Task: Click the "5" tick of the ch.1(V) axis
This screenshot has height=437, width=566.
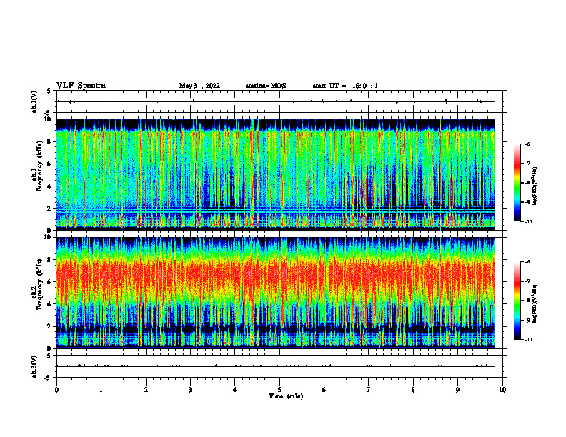Action: (49, 91)
